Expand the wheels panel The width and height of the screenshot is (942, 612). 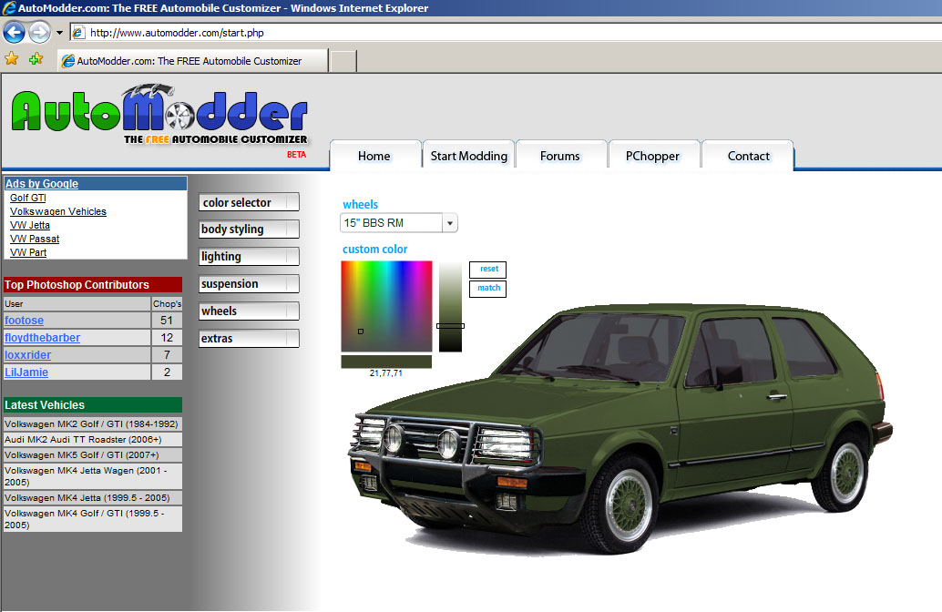pyautogui.click(x=249, y=311)
